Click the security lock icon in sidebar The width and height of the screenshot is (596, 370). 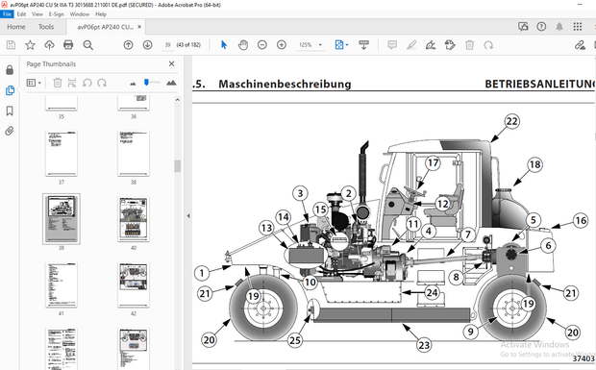10,70
